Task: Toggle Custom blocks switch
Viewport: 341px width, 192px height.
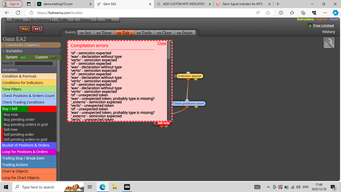Action: [x=53, y=57]
